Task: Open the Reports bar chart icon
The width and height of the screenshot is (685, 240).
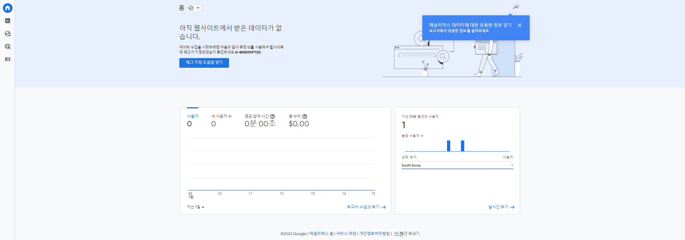Action: (x=8, y=21)
